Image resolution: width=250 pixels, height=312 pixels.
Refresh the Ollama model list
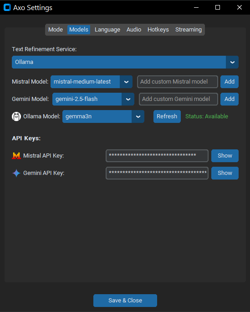click(x=167, y=116)
